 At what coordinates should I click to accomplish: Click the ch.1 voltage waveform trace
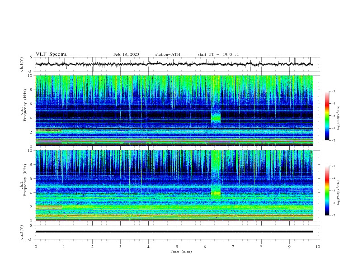(x=174, y=64)
